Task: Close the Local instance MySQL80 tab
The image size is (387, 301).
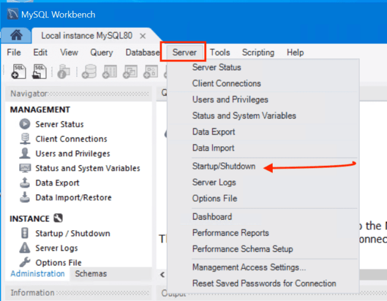Action: tap(142, 36)
